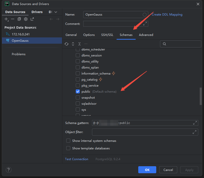Image resolution: width=204 pixels, height=178 pixels.
Task: Select the 172.16.0.241 data source
Action: click(x=32, y=34)
